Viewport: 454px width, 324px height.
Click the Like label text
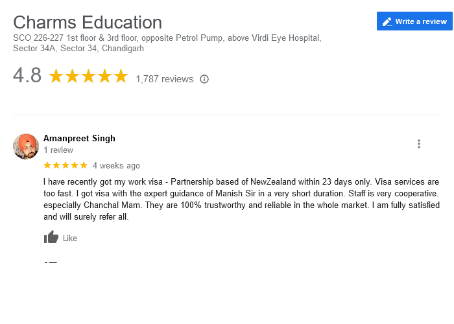tap(70, 238)
